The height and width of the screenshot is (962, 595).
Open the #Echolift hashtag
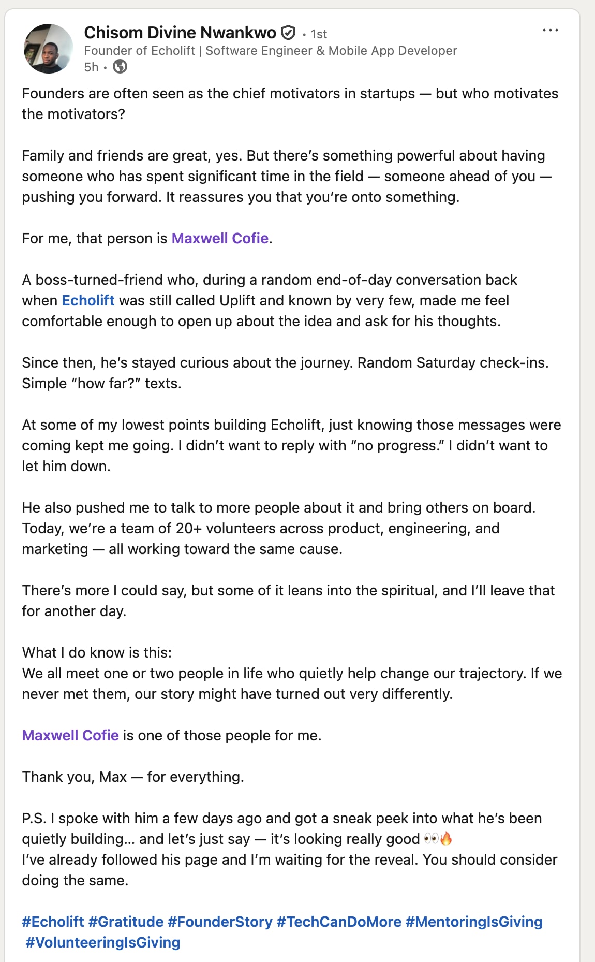[x=53, y=922]
